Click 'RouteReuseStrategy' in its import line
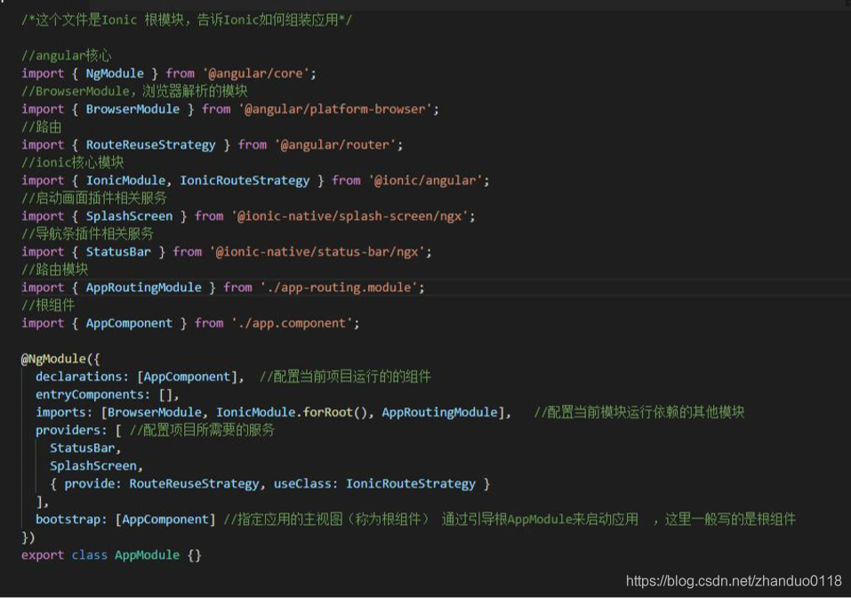 tap(150, 145)
